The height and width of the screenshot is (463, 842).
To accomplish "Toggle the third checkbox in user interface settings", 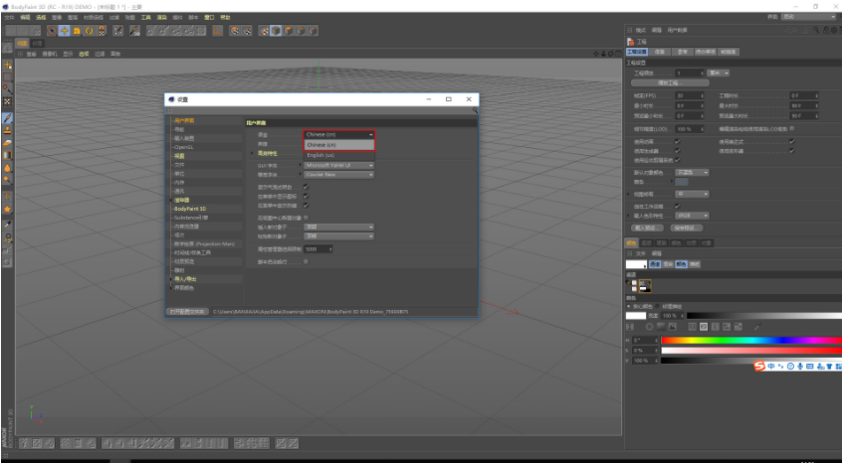I will (307, 206).
